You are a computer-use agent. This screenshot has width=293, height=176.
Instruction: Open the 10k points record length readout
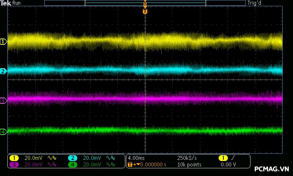pyautogui.click(x=189, y=165)
